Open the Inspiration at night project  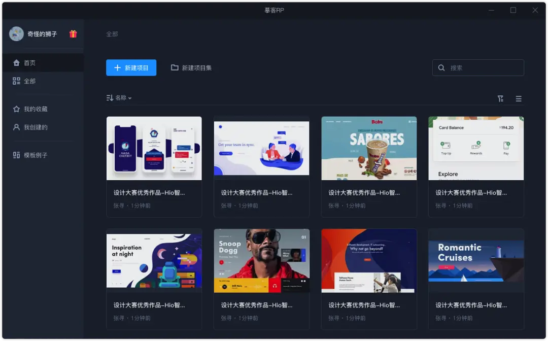[x=154, y=260]
